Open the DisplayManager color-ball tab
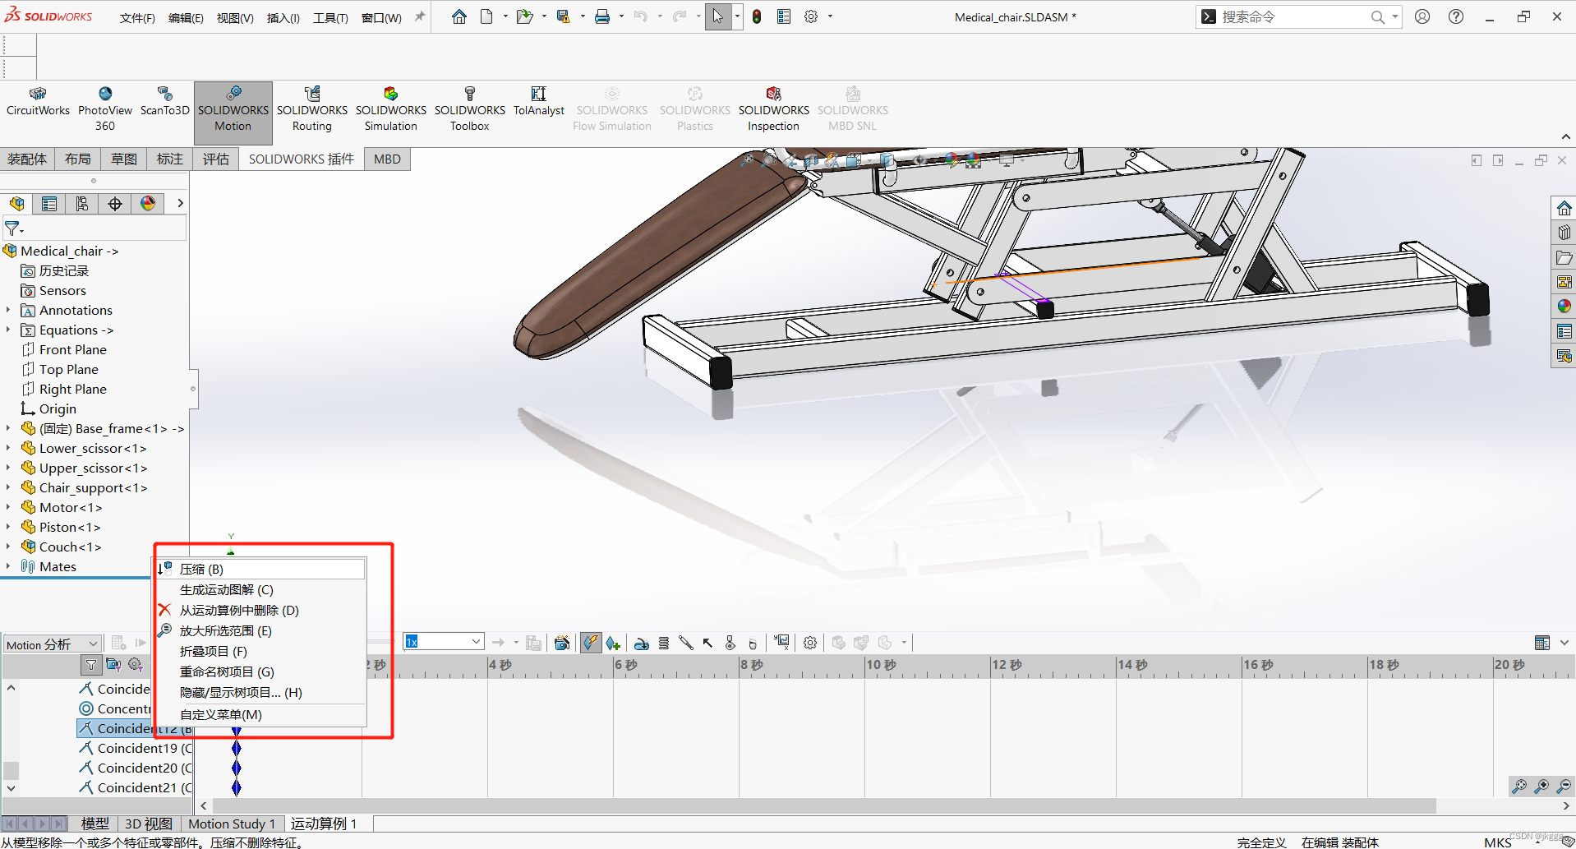 coord(148,203)
